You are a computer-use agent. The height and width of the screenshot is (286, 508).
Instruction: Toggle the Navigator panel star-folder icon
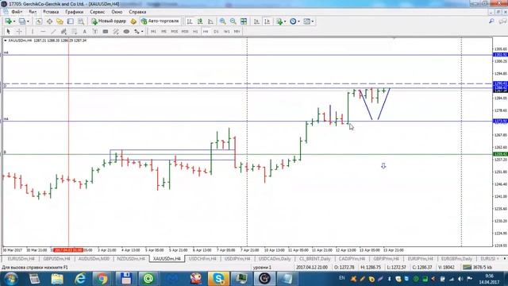60,21
